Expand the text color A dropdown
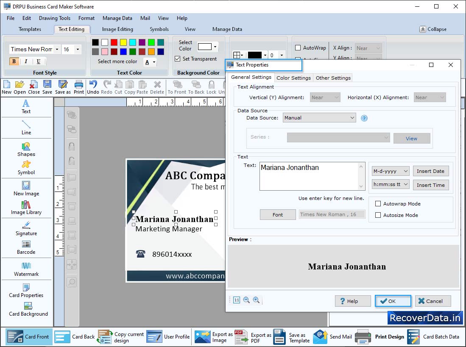466x347 pixels. (154, 62)
